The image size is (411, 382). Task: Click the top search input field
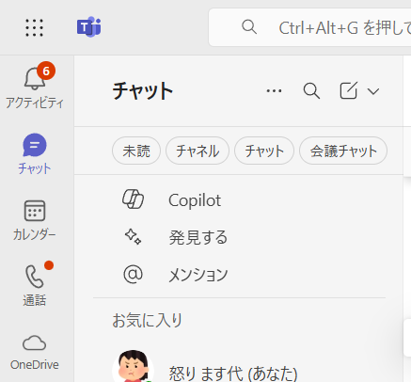point(309,27)
